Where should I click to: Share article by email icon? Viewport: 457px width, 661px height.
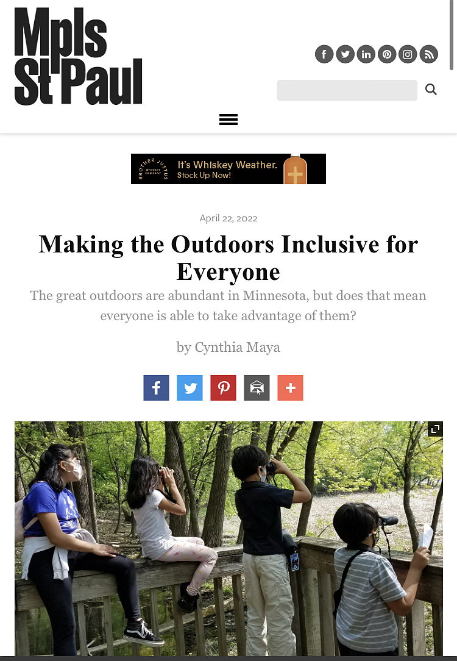(257, 388)
